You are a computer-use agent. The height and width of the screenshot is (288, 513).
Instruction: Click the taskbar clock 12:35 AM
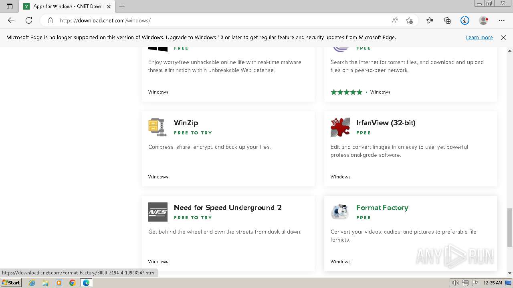point(493,283)
